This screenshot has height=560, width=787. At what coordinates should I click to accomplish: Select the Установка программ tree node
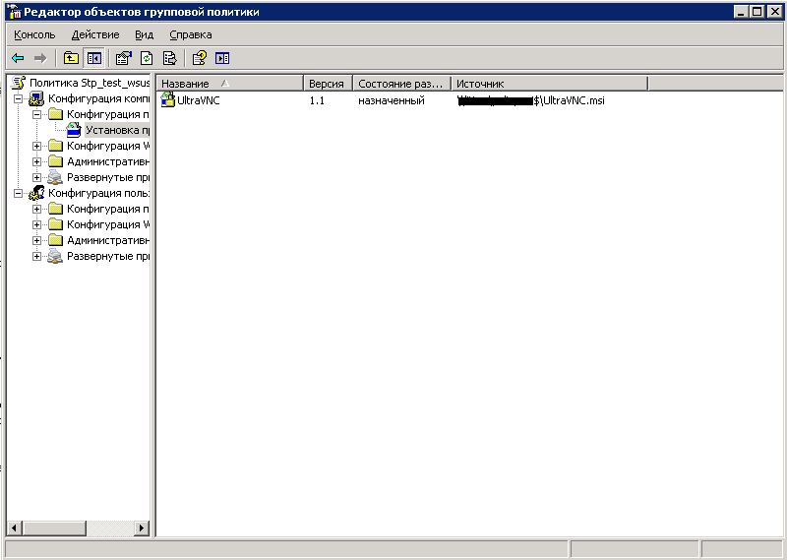click(x=117, y=130)
